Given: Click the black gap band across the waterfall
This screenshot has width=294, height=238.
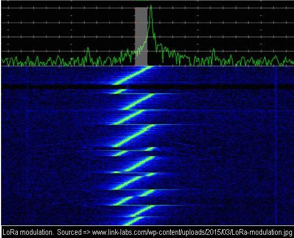Looking at the screenshot, I should point(138,87).
